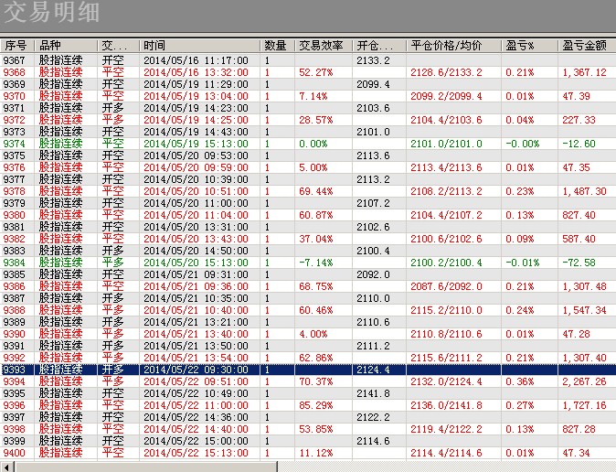616x472 pixels.
Task: Click opening price 2110.0
Action: coord(373,298)
